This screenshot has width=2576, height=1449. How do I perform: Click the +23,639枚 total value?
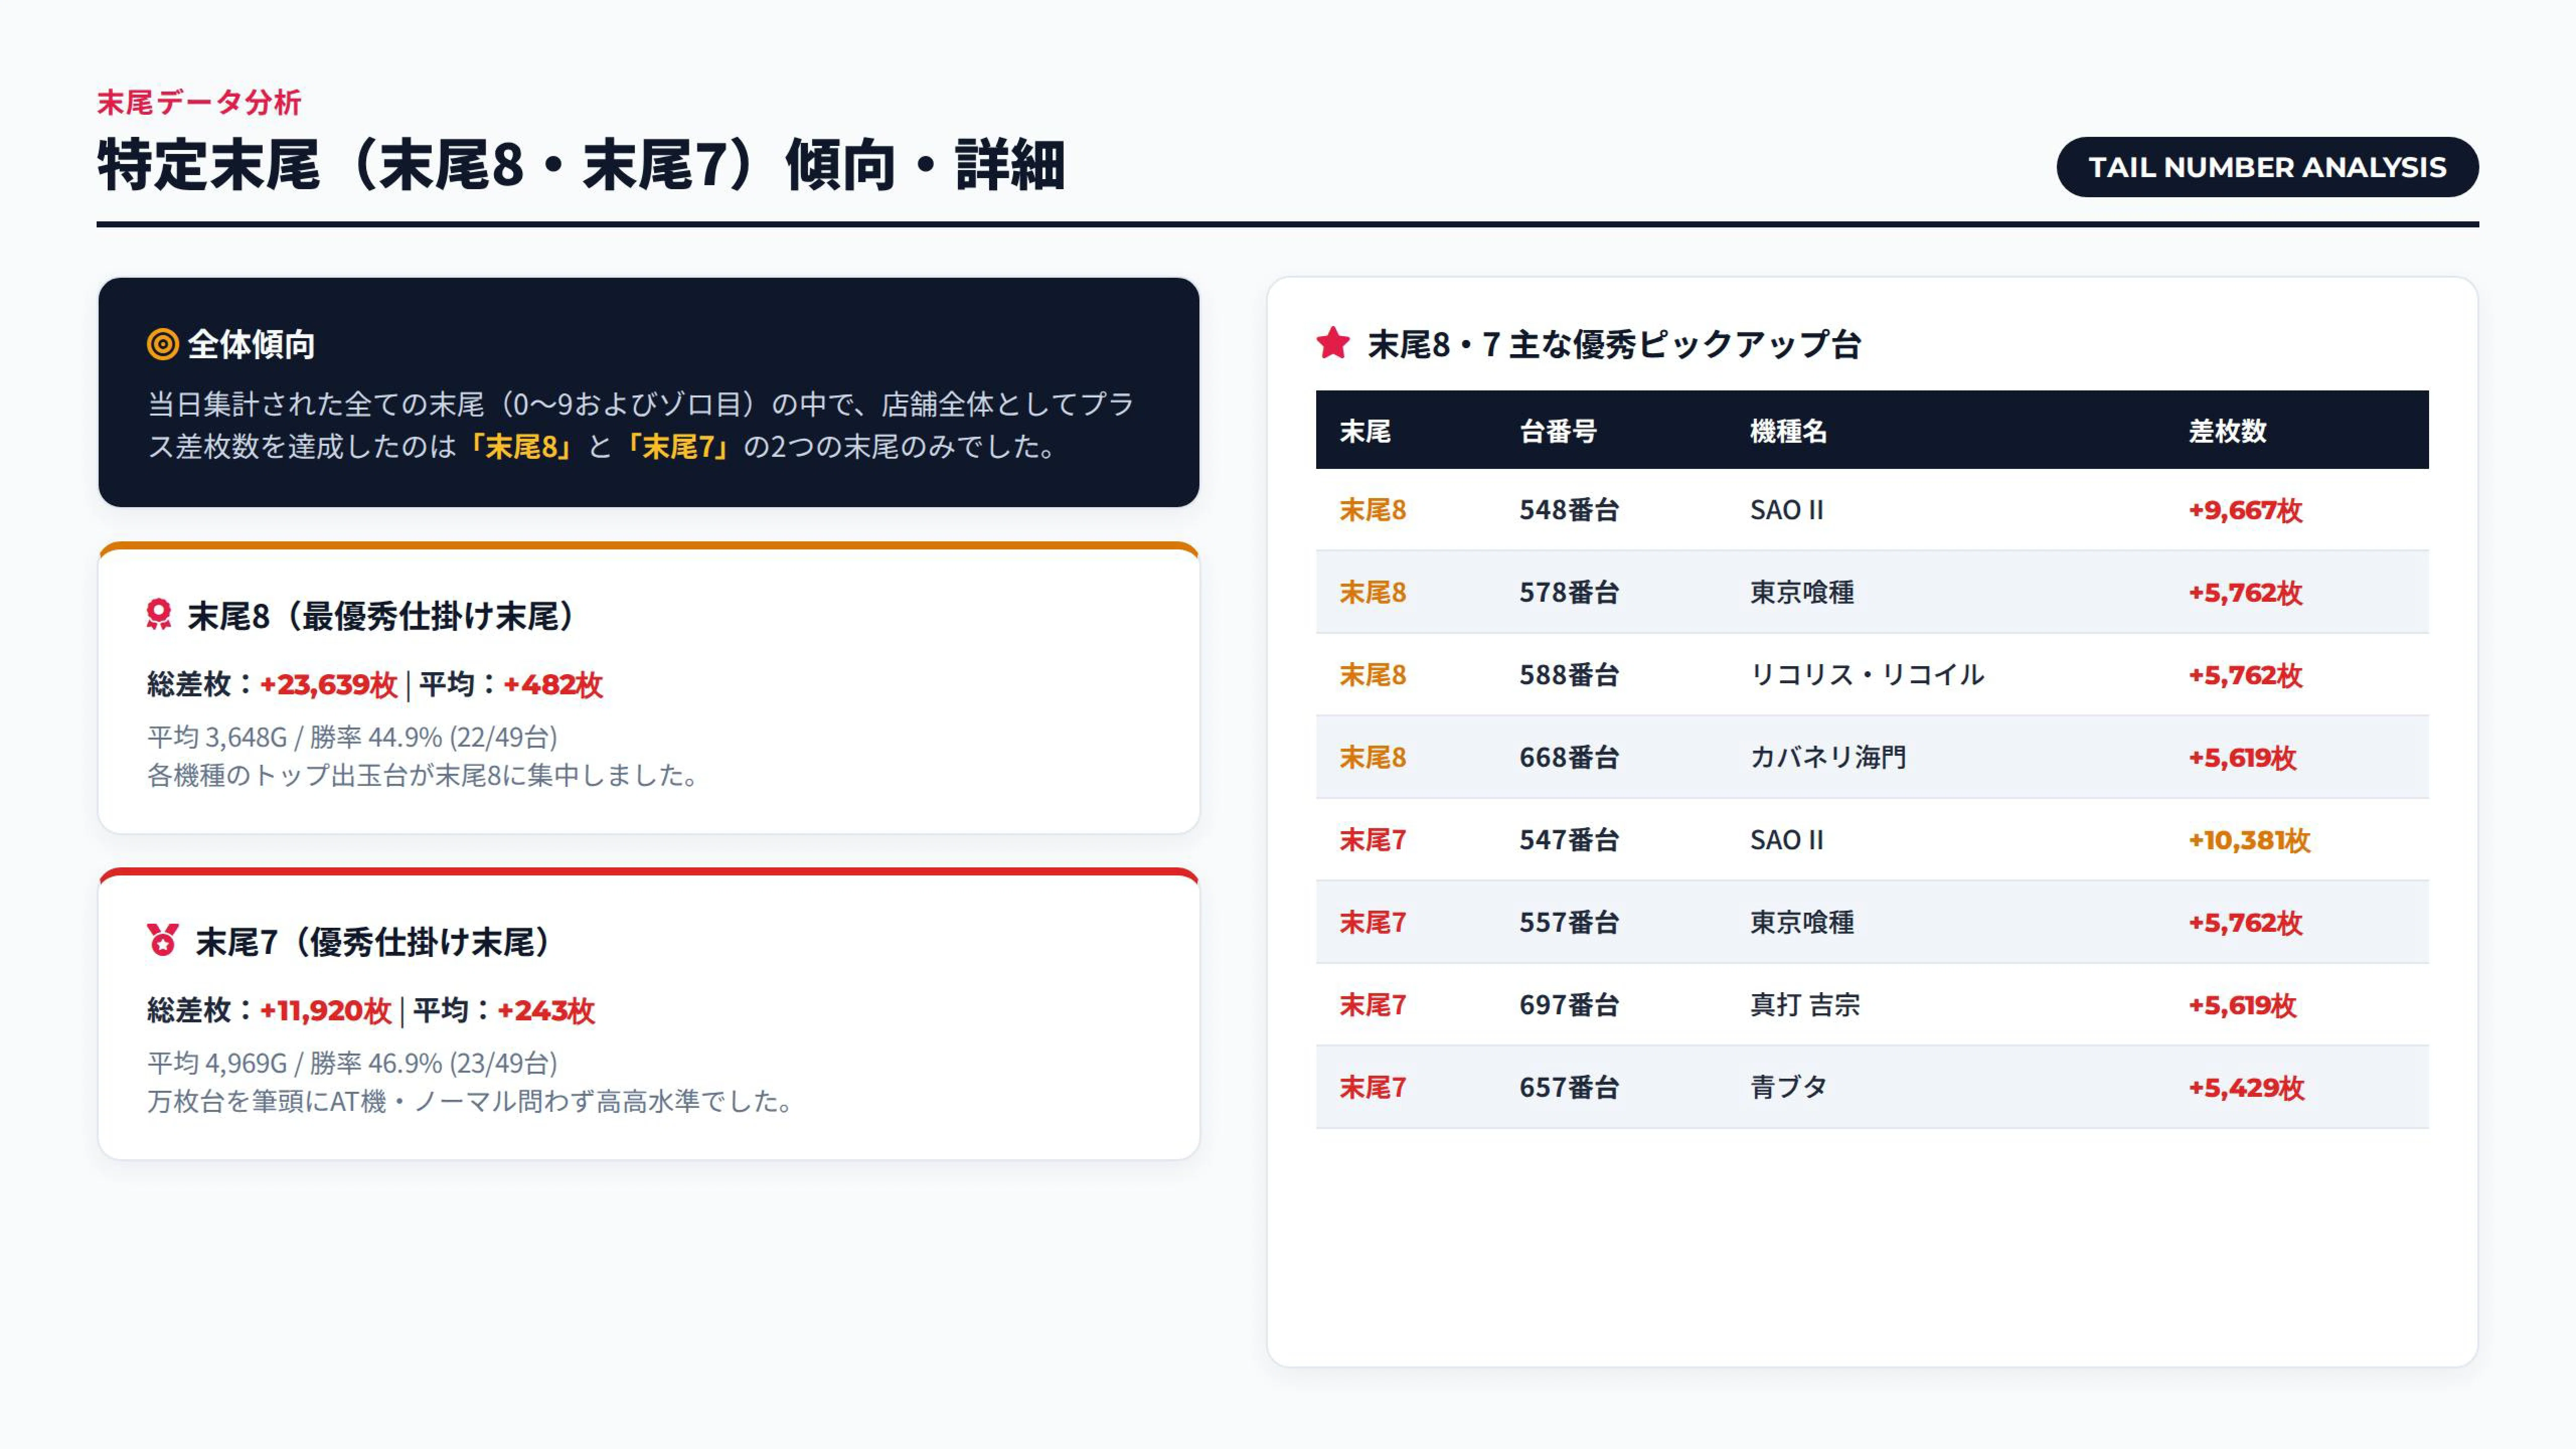[x=328, y=685]
